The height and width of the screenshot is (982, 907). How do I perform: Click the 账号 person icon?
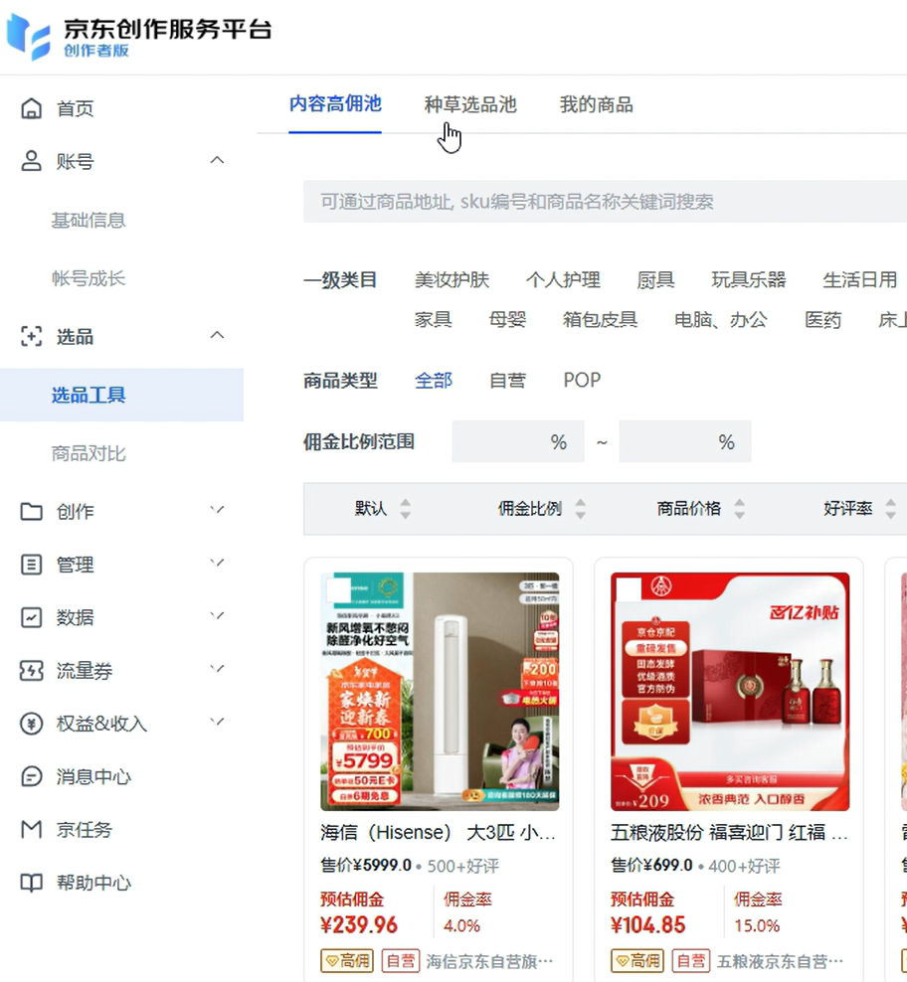[32, 161]
